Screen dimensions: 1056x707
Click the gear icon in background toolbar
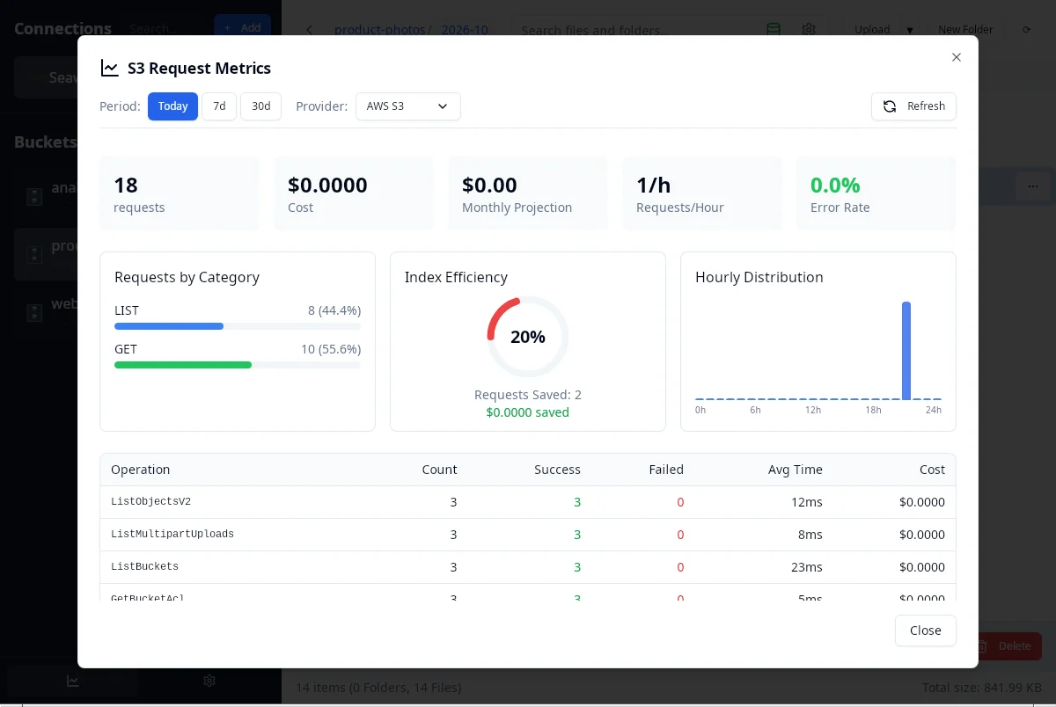(x=809, y=30)
